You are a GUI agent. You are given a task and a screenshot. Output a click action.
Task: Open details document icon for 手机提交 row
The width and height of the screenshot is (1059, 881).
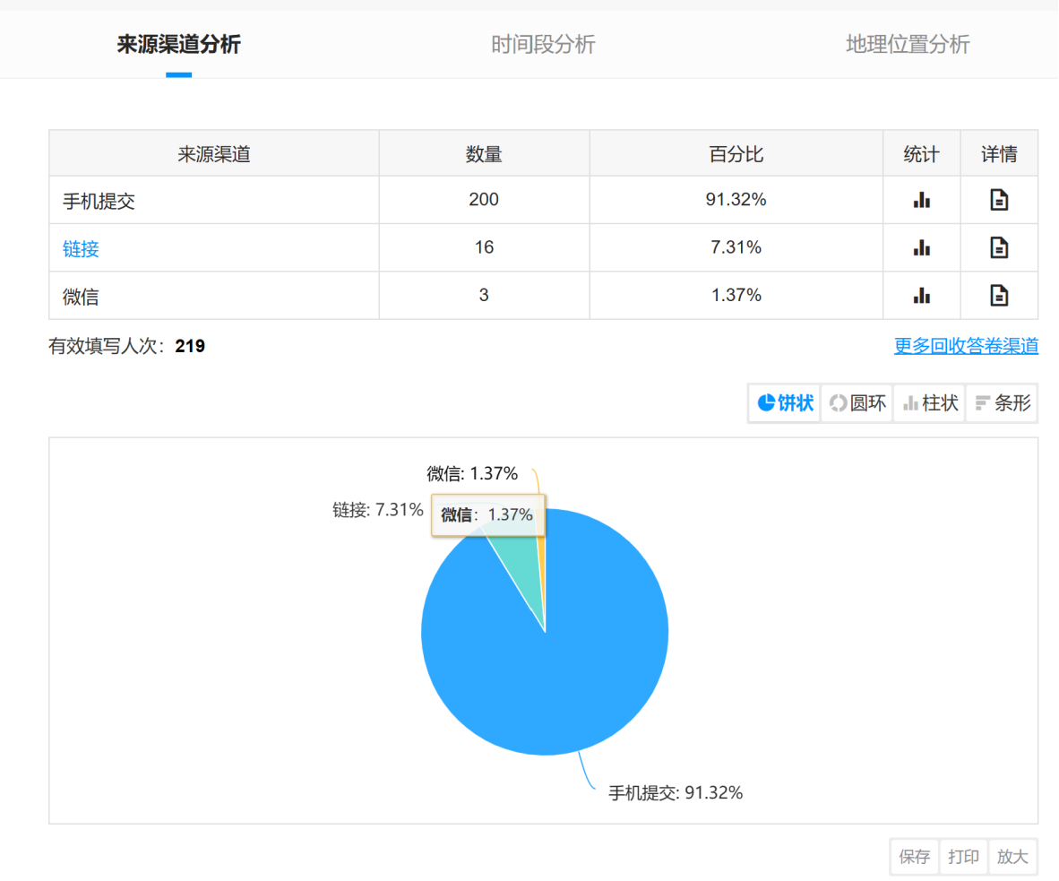click(998, 200)
